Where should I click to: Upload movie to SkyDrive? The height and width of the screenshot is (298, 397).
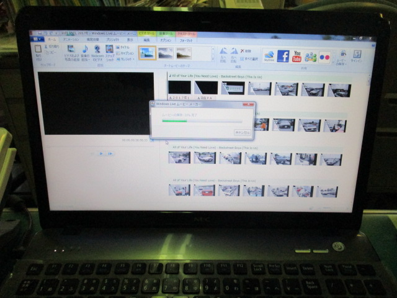click(269, 56)
